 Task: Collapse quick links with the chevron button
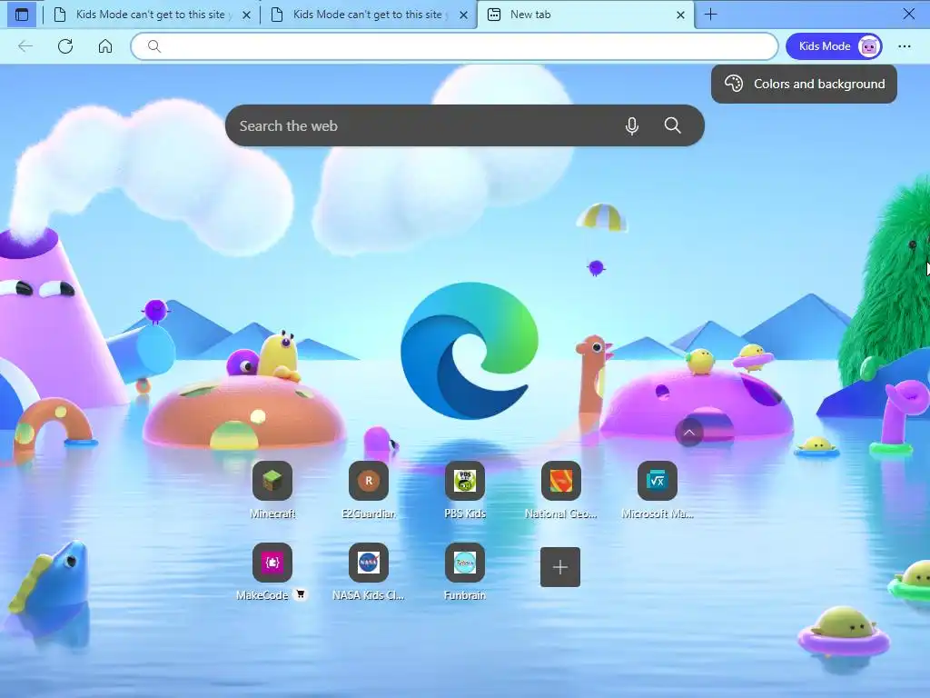click(x=689, y=433)
